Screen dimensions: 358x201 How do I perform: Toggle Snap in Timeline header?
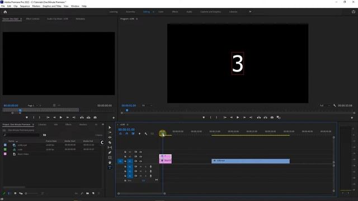click(127, 133)
